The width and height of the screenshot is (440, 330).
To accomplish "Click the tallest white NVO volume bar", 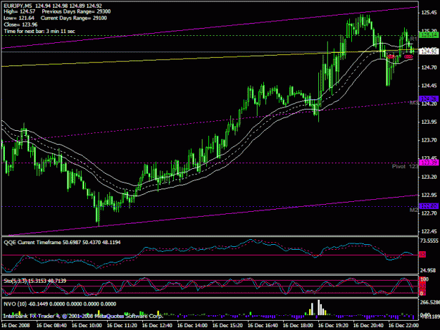I will click(318, 307).
